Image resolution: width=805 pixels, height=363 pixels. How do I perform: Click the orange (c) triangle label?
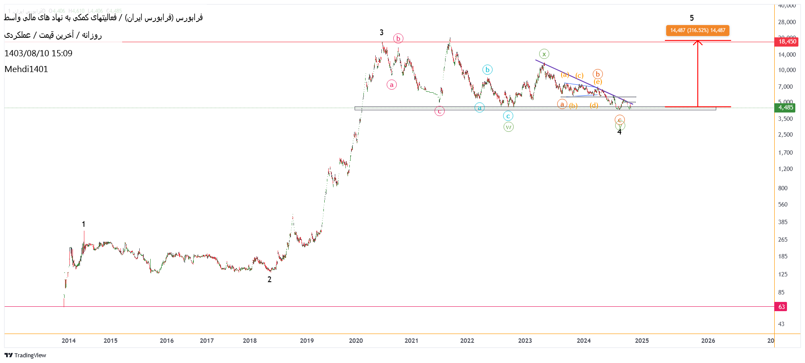pyautogui.click(x=580, y=76)
